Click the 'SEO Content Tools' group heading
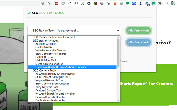This screenshot has height=110, width=177. (x=45, y=70)
